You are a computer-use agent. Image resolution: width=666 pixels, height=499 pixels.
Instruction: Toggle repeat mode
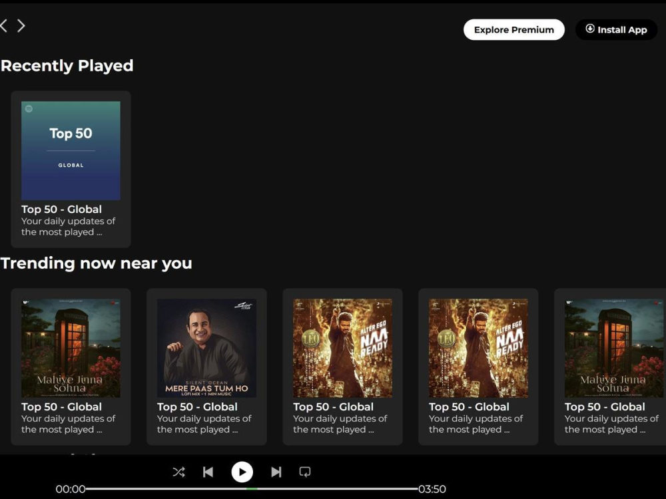point(305,472)
